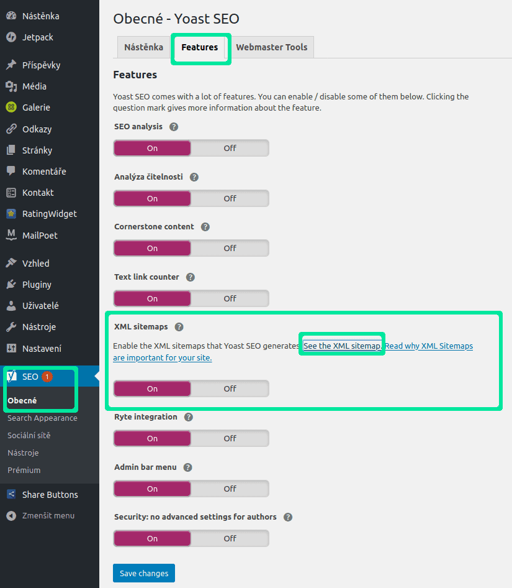
Task: Open the Ryte integration help question mark
Action: coord(189,417)
